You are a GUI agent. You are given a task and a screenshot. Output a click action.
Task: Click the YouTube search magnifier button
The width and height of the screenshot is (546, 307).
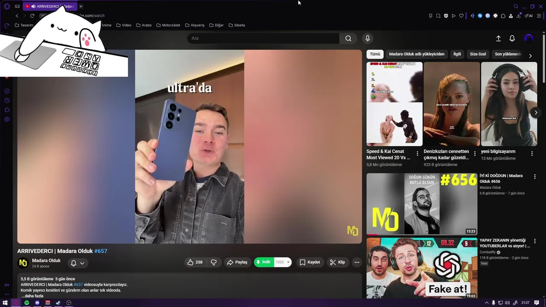[x=349, y=38]
